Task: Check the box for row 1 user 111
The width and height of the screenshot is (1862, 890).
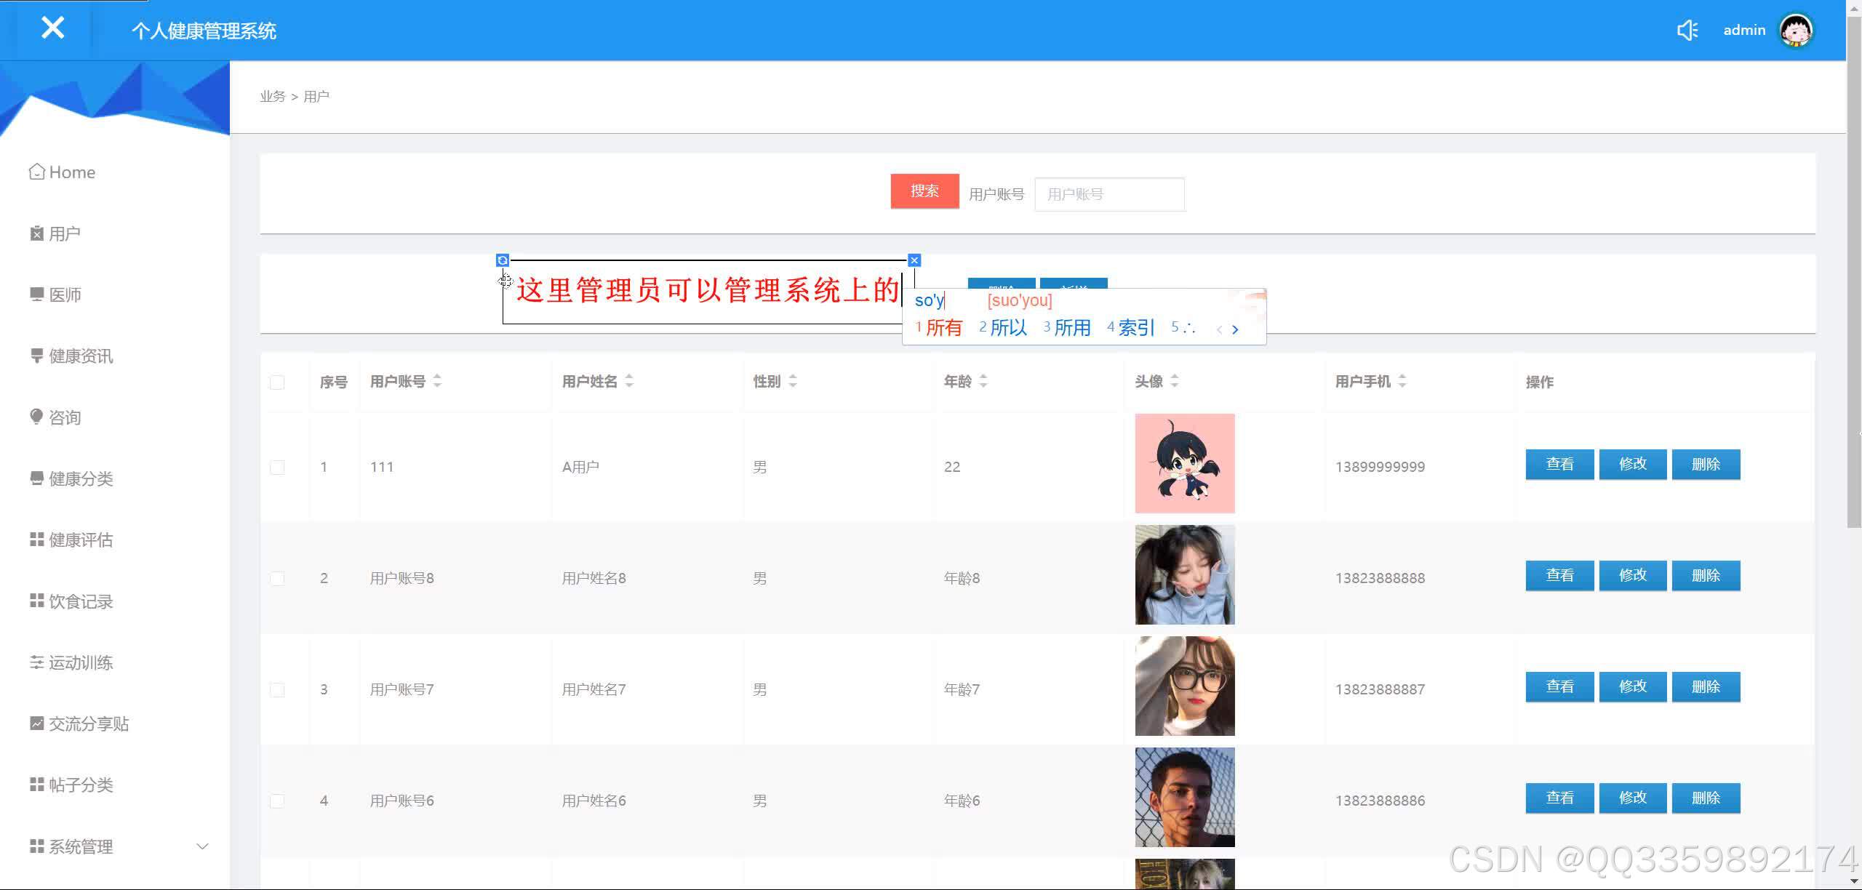Action: (277, 468)
